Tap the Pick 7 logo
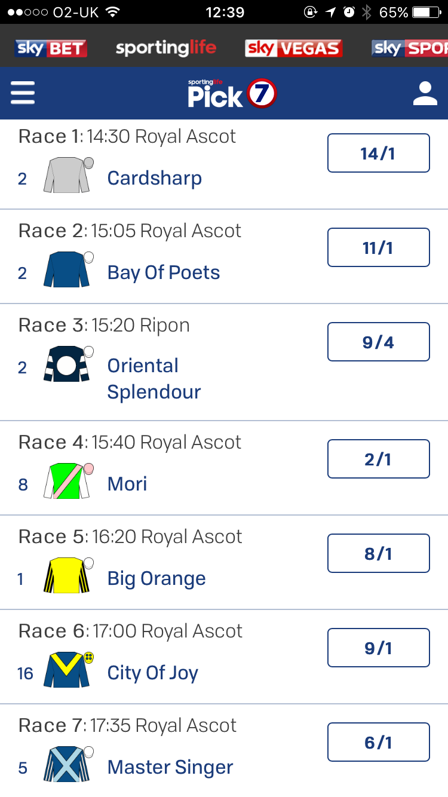Screen dimensions: 448x797 point(232,93)
